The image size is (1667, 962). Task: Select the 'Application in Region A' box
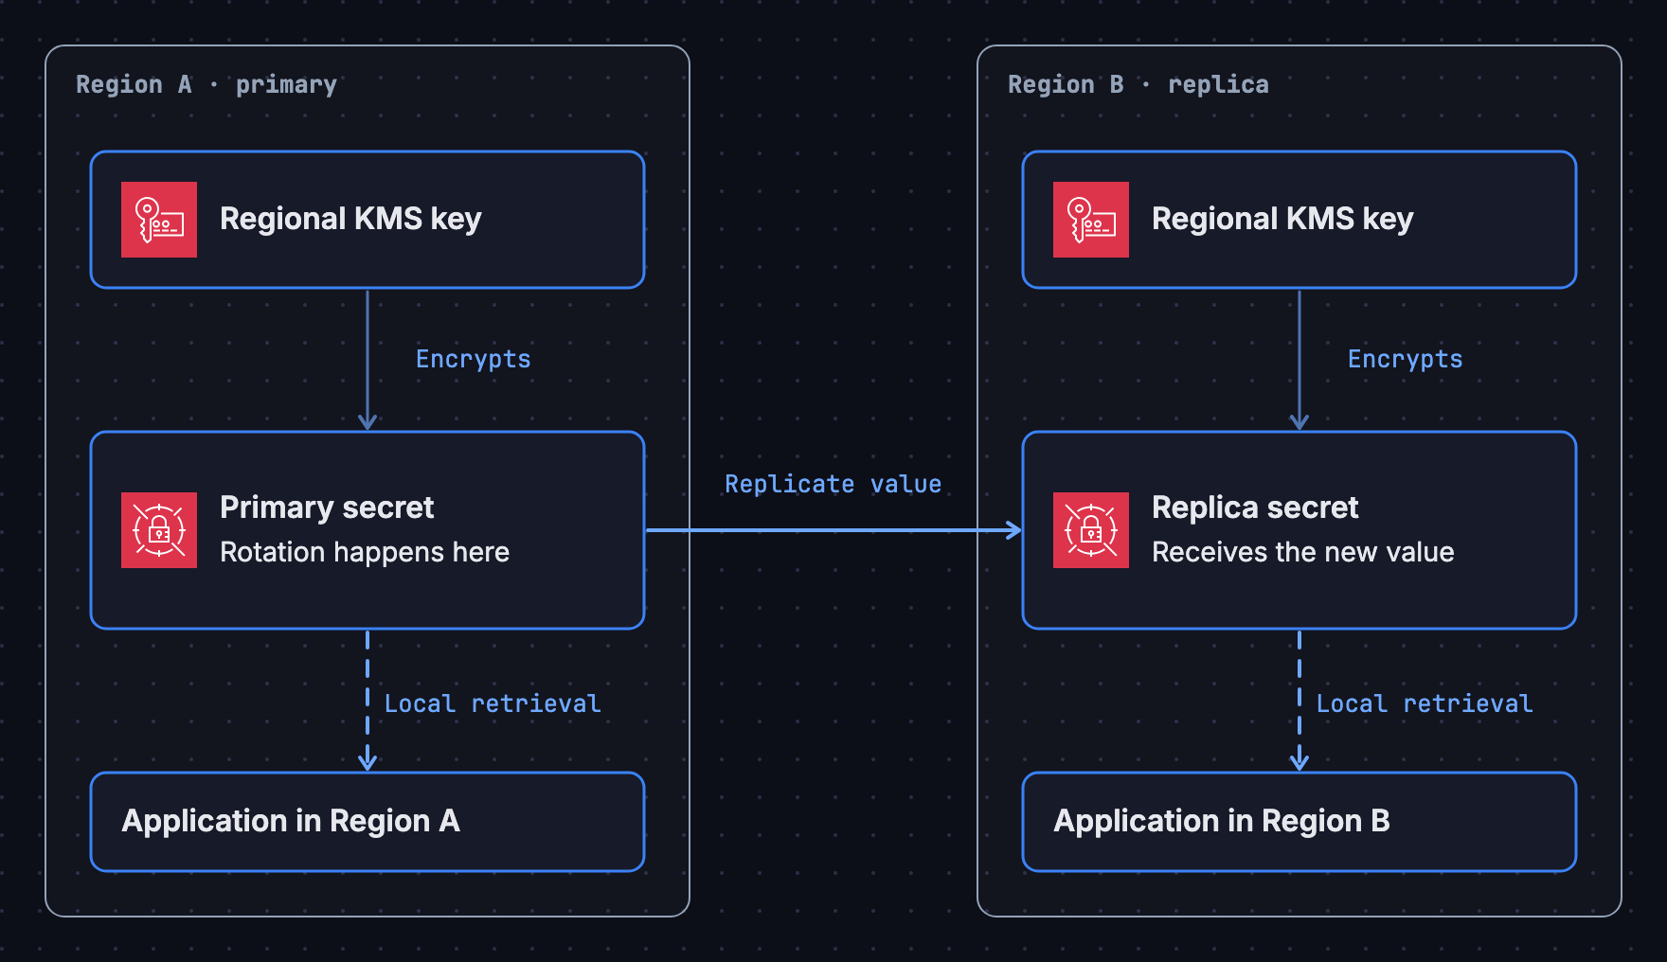(367, 822)
